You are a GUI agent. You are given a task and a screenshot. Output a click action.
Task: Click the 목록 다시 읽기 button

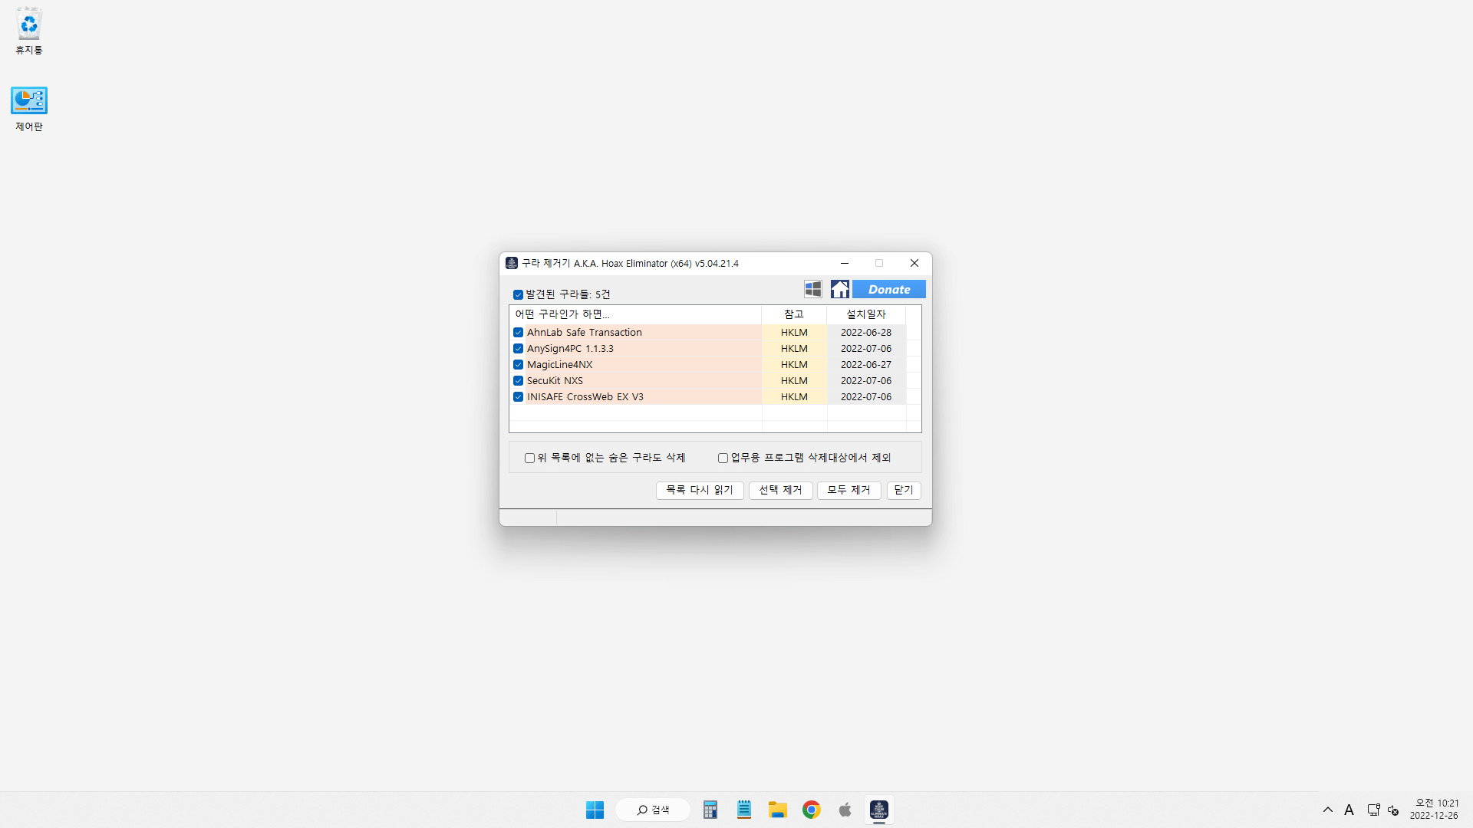click(700, 490)
